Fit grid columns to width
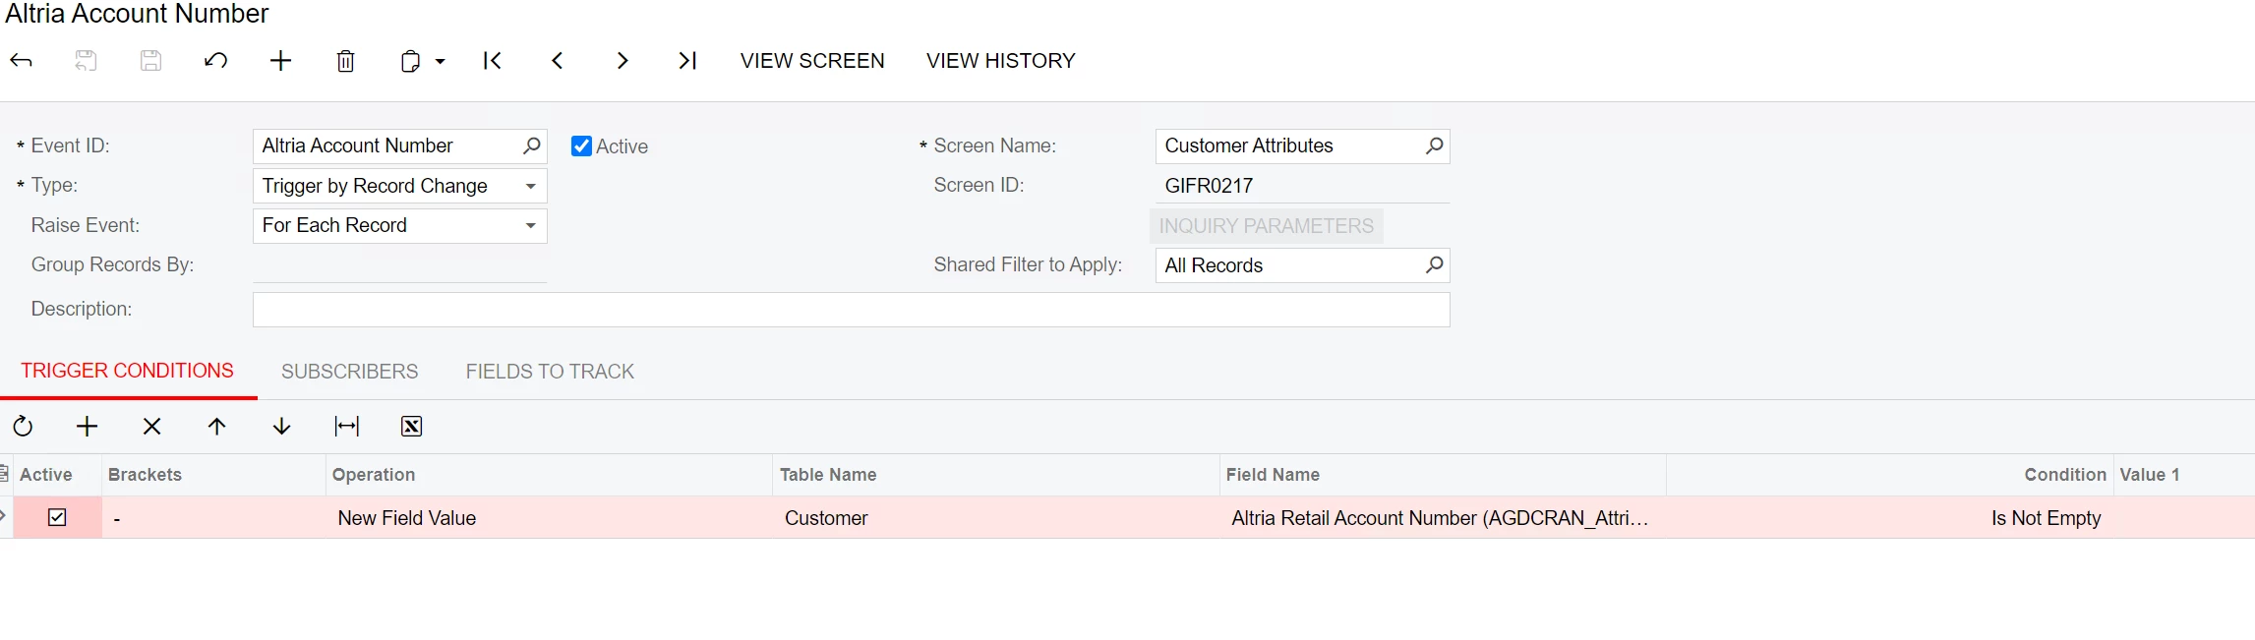Screen dimensions: 2255x640 [346, 426]
